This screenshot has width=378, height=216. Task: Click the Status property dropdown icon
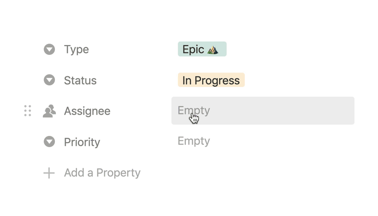[x=49, y=80]
